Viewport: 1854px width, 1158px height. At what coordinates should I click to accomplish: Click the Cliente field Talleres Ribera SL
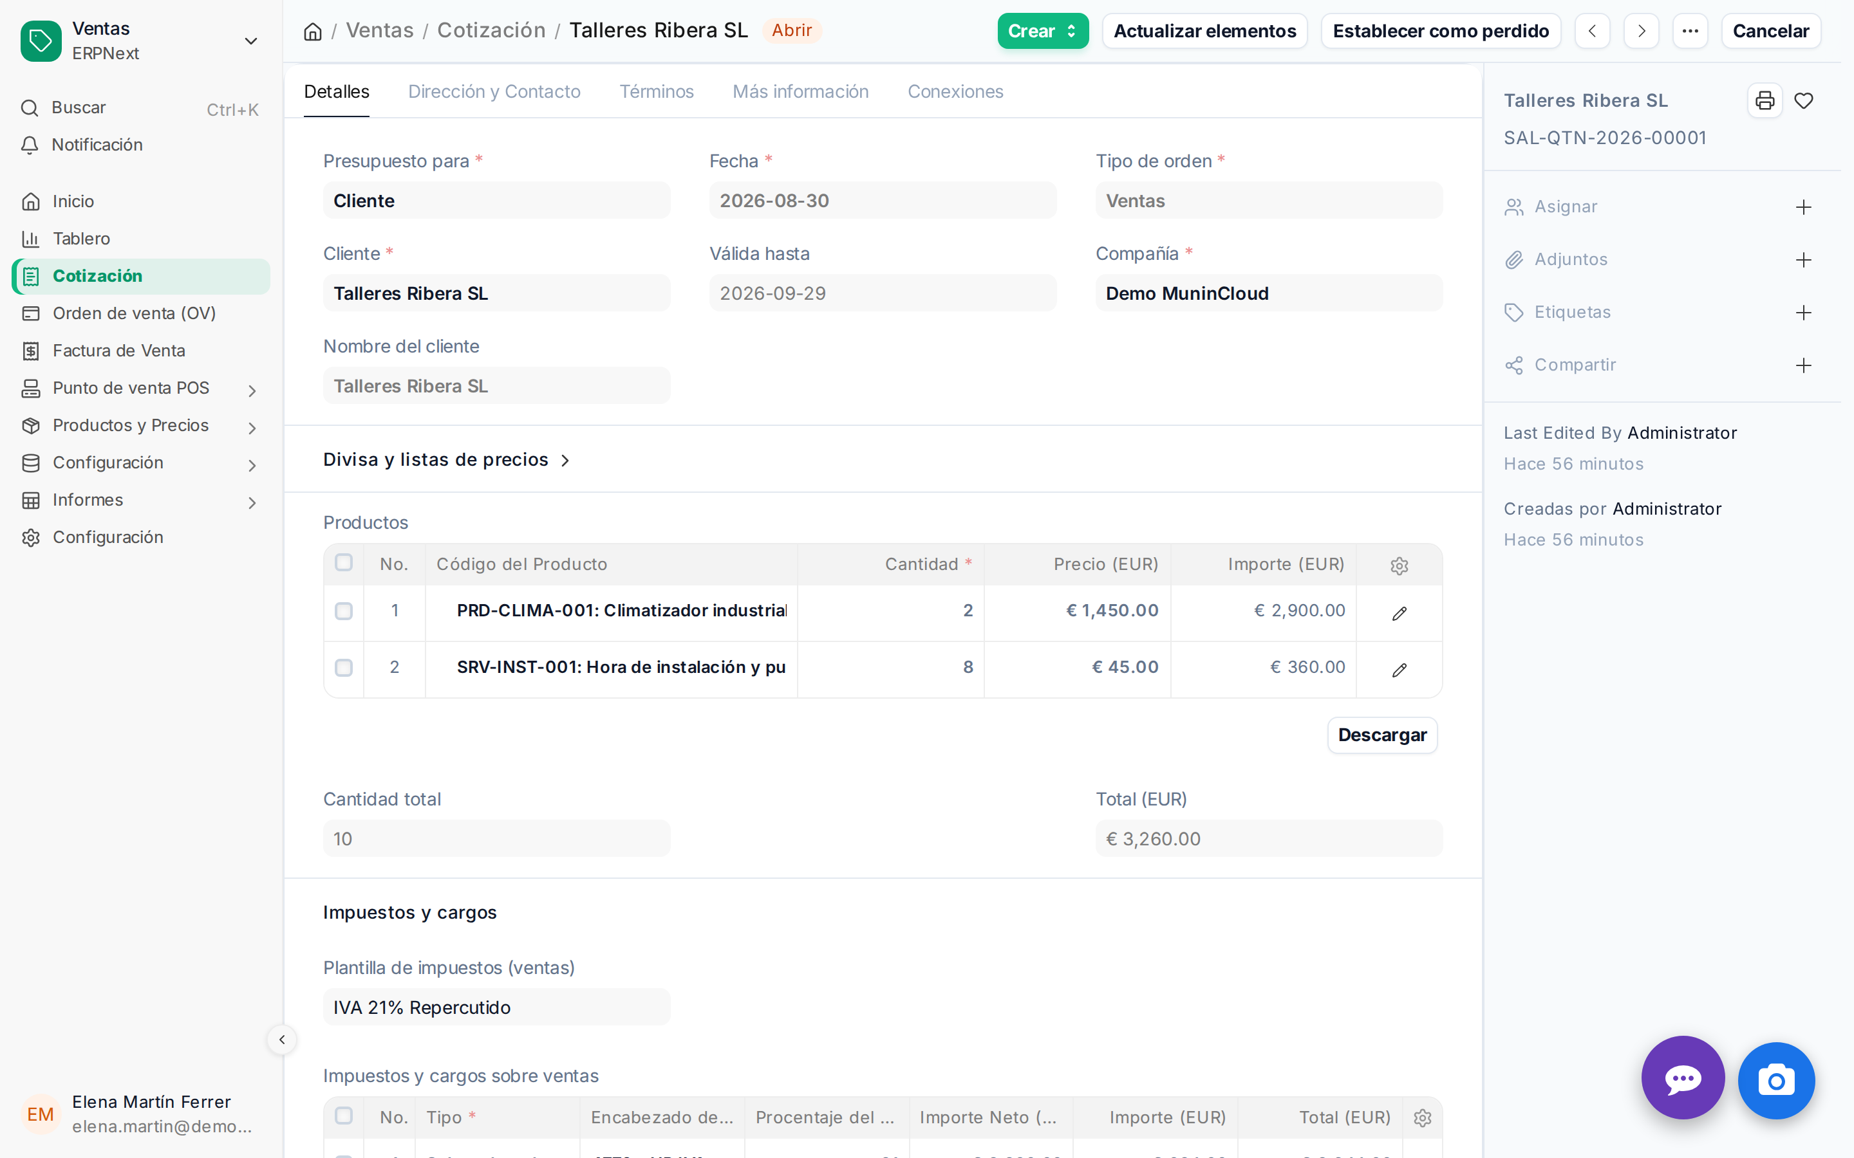coord(496,293)
